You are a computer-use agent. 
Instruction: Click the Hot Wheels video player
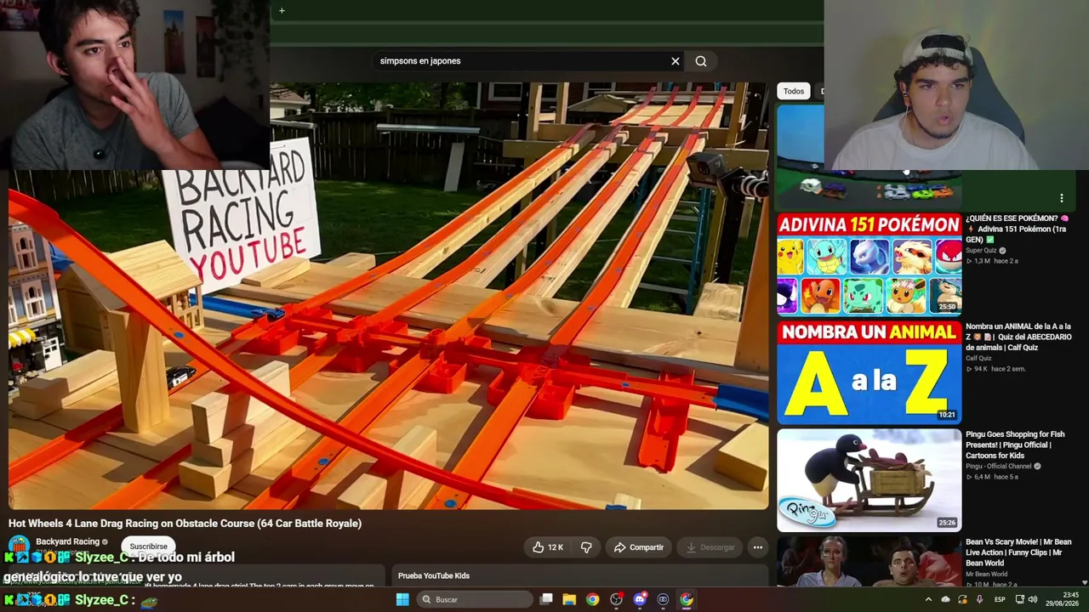(x=388, y=296)
